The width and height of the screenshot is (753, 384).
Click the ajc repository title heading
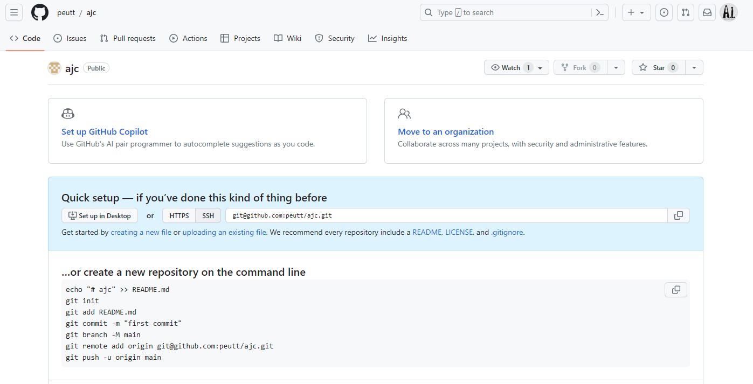72,68
